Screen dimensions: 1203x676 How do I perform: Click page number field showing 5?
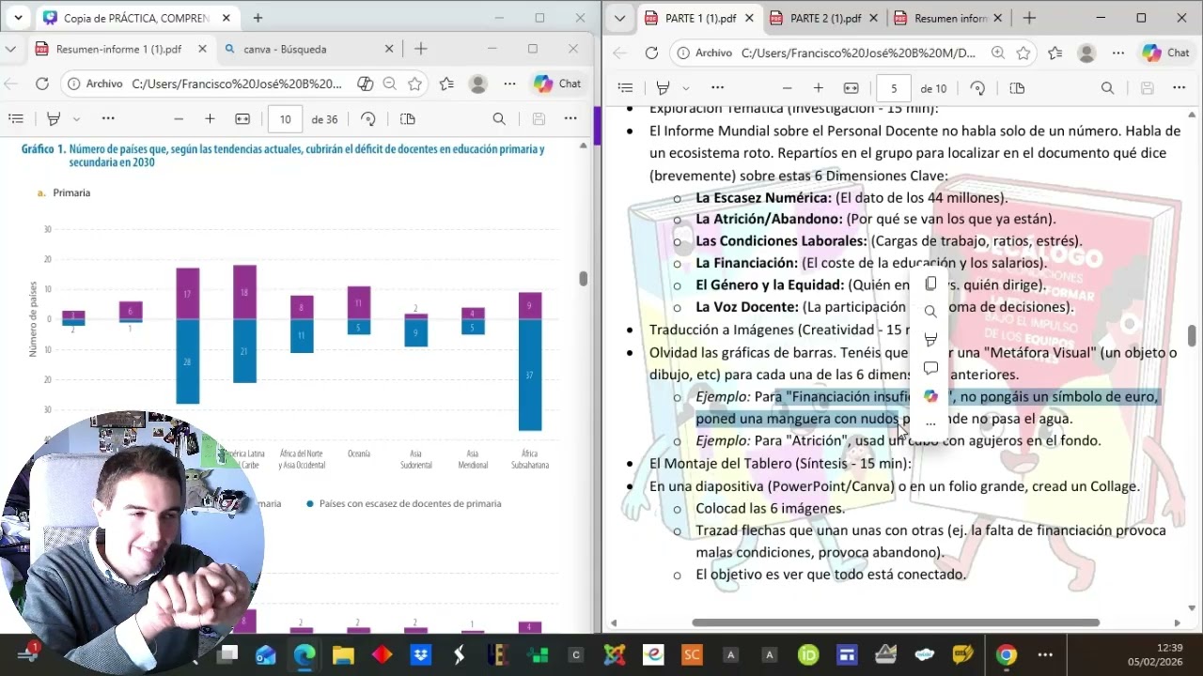tap(894, 88)
